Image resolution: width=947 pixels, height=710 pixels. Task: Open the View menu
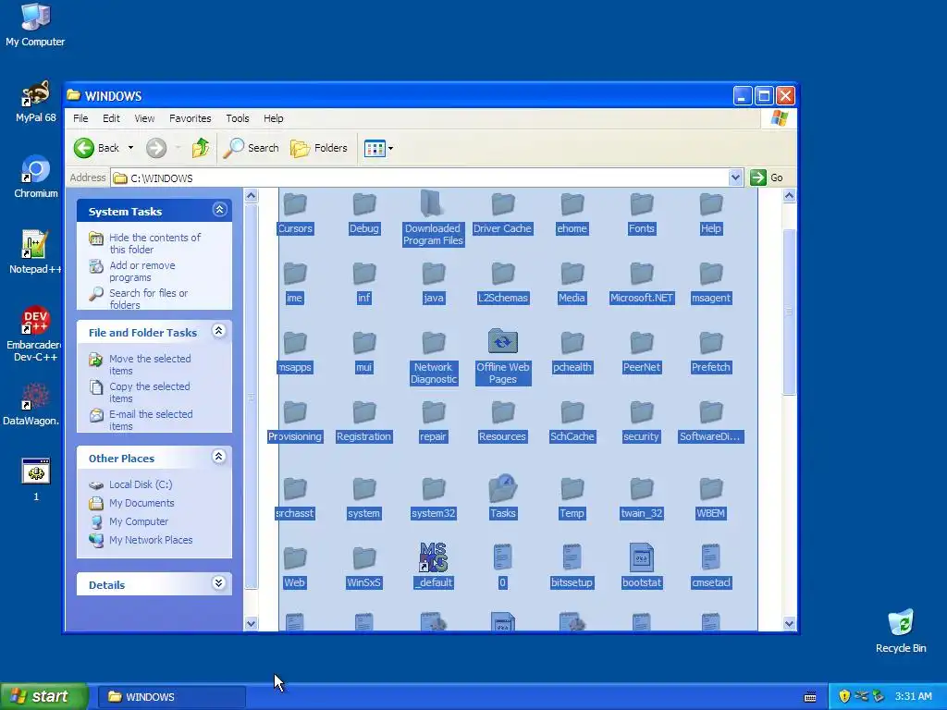144,118
